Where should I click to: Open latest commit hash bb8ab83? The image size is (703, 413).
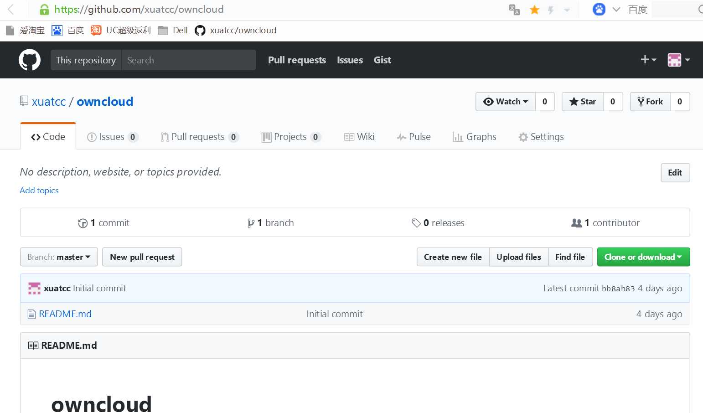(x=618, y=289)
